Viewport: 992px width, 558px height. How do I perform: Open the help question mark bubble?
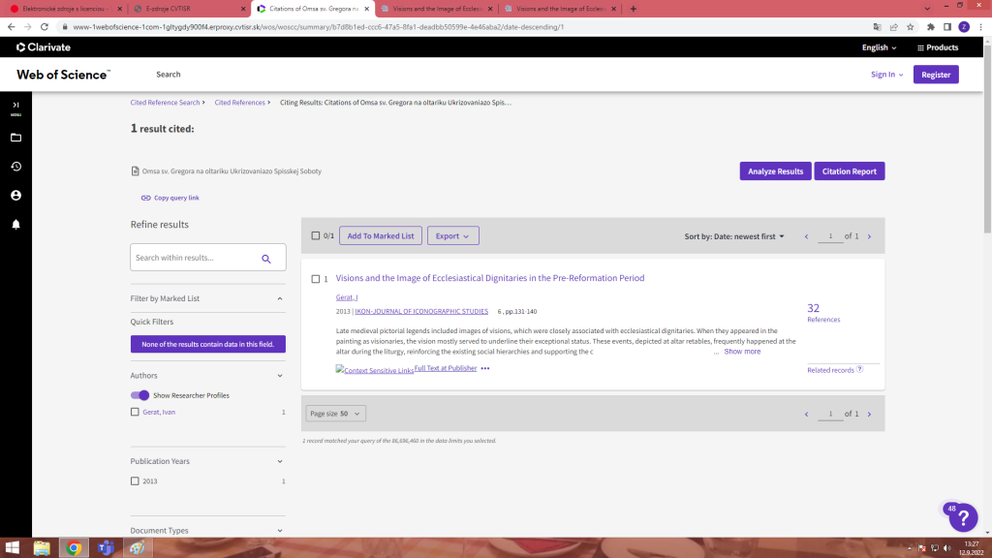tap(963, 518)
